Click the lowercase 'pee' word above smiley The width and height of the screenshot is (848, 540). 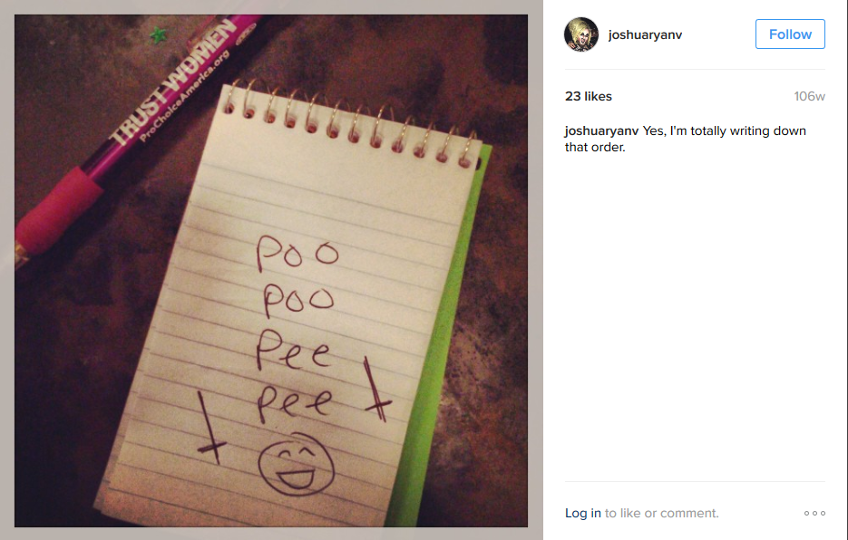coord(295,403)
